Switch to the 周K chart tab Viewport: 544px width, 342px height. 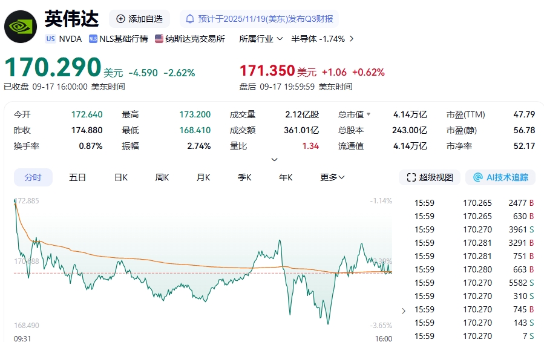(162, 177)
